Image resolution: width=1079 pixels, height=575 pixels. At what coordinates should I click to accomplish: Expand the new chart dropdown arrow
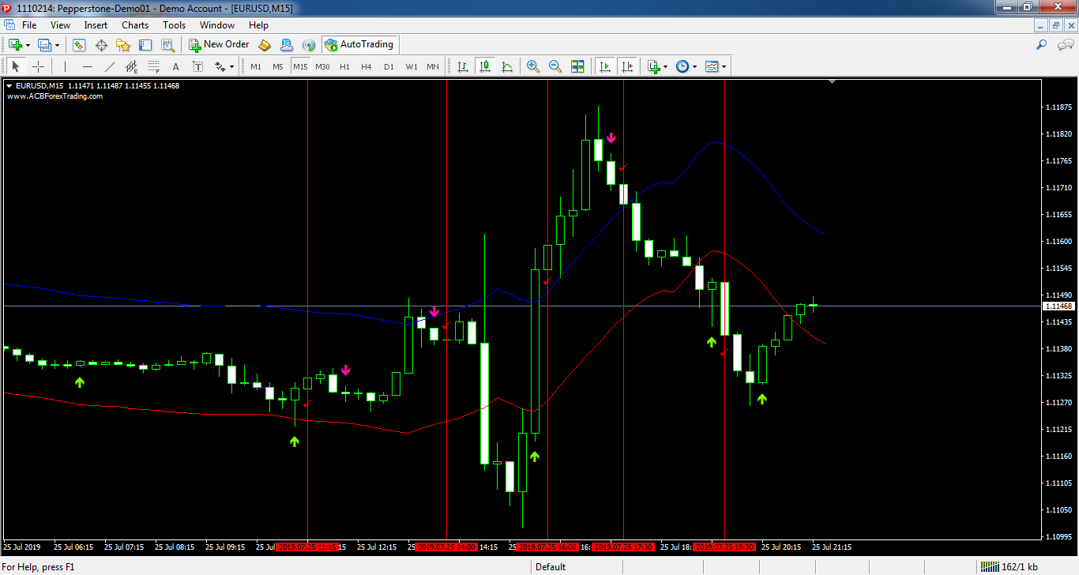[28, 45]
